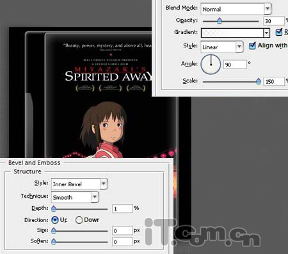Select the Up direction radio button
Viewport: 288px width, 254px height.
tap(55, 220)
